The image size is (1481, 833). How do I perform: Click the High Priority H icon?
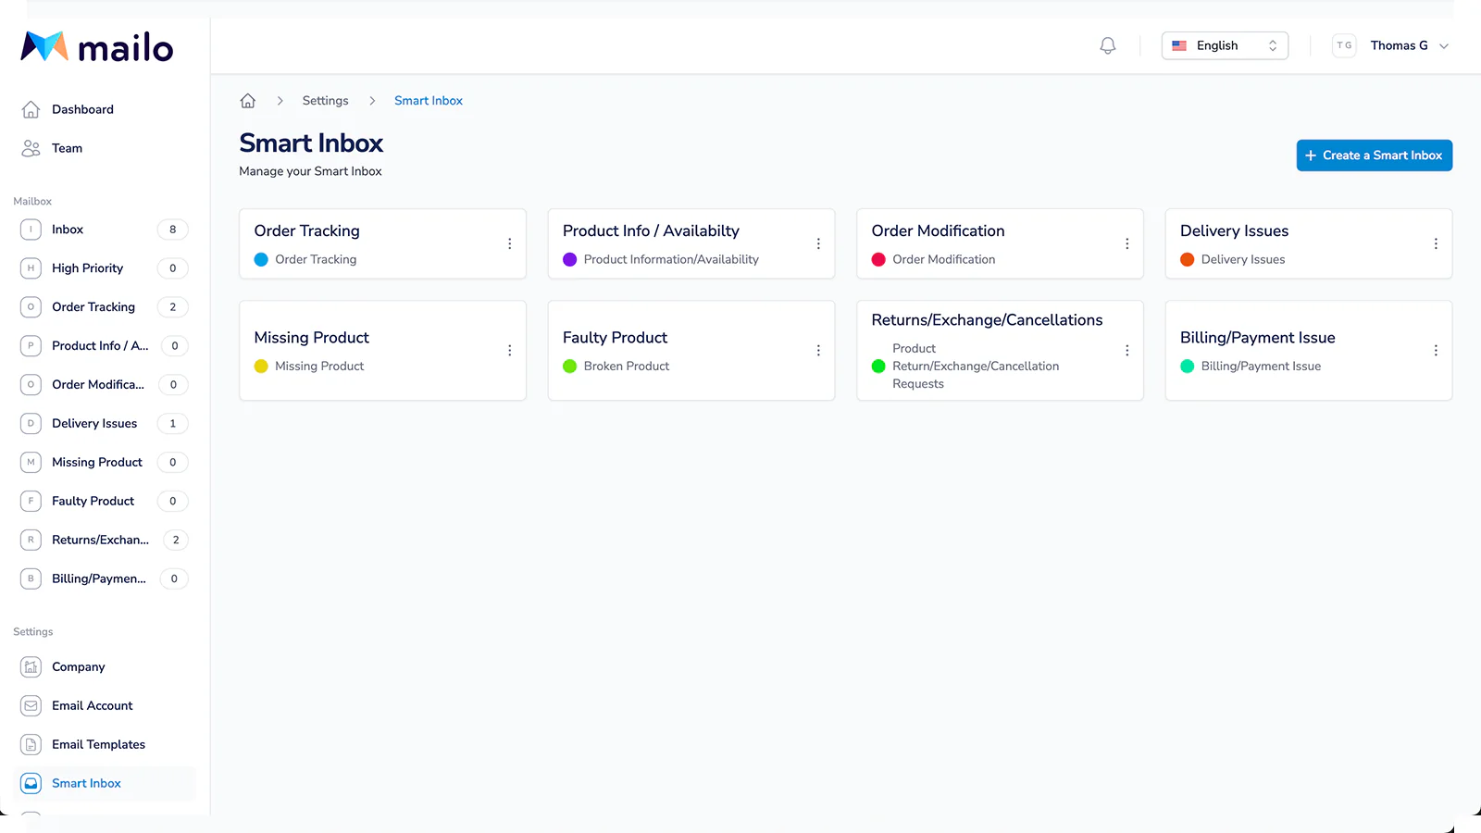point(31,268)
